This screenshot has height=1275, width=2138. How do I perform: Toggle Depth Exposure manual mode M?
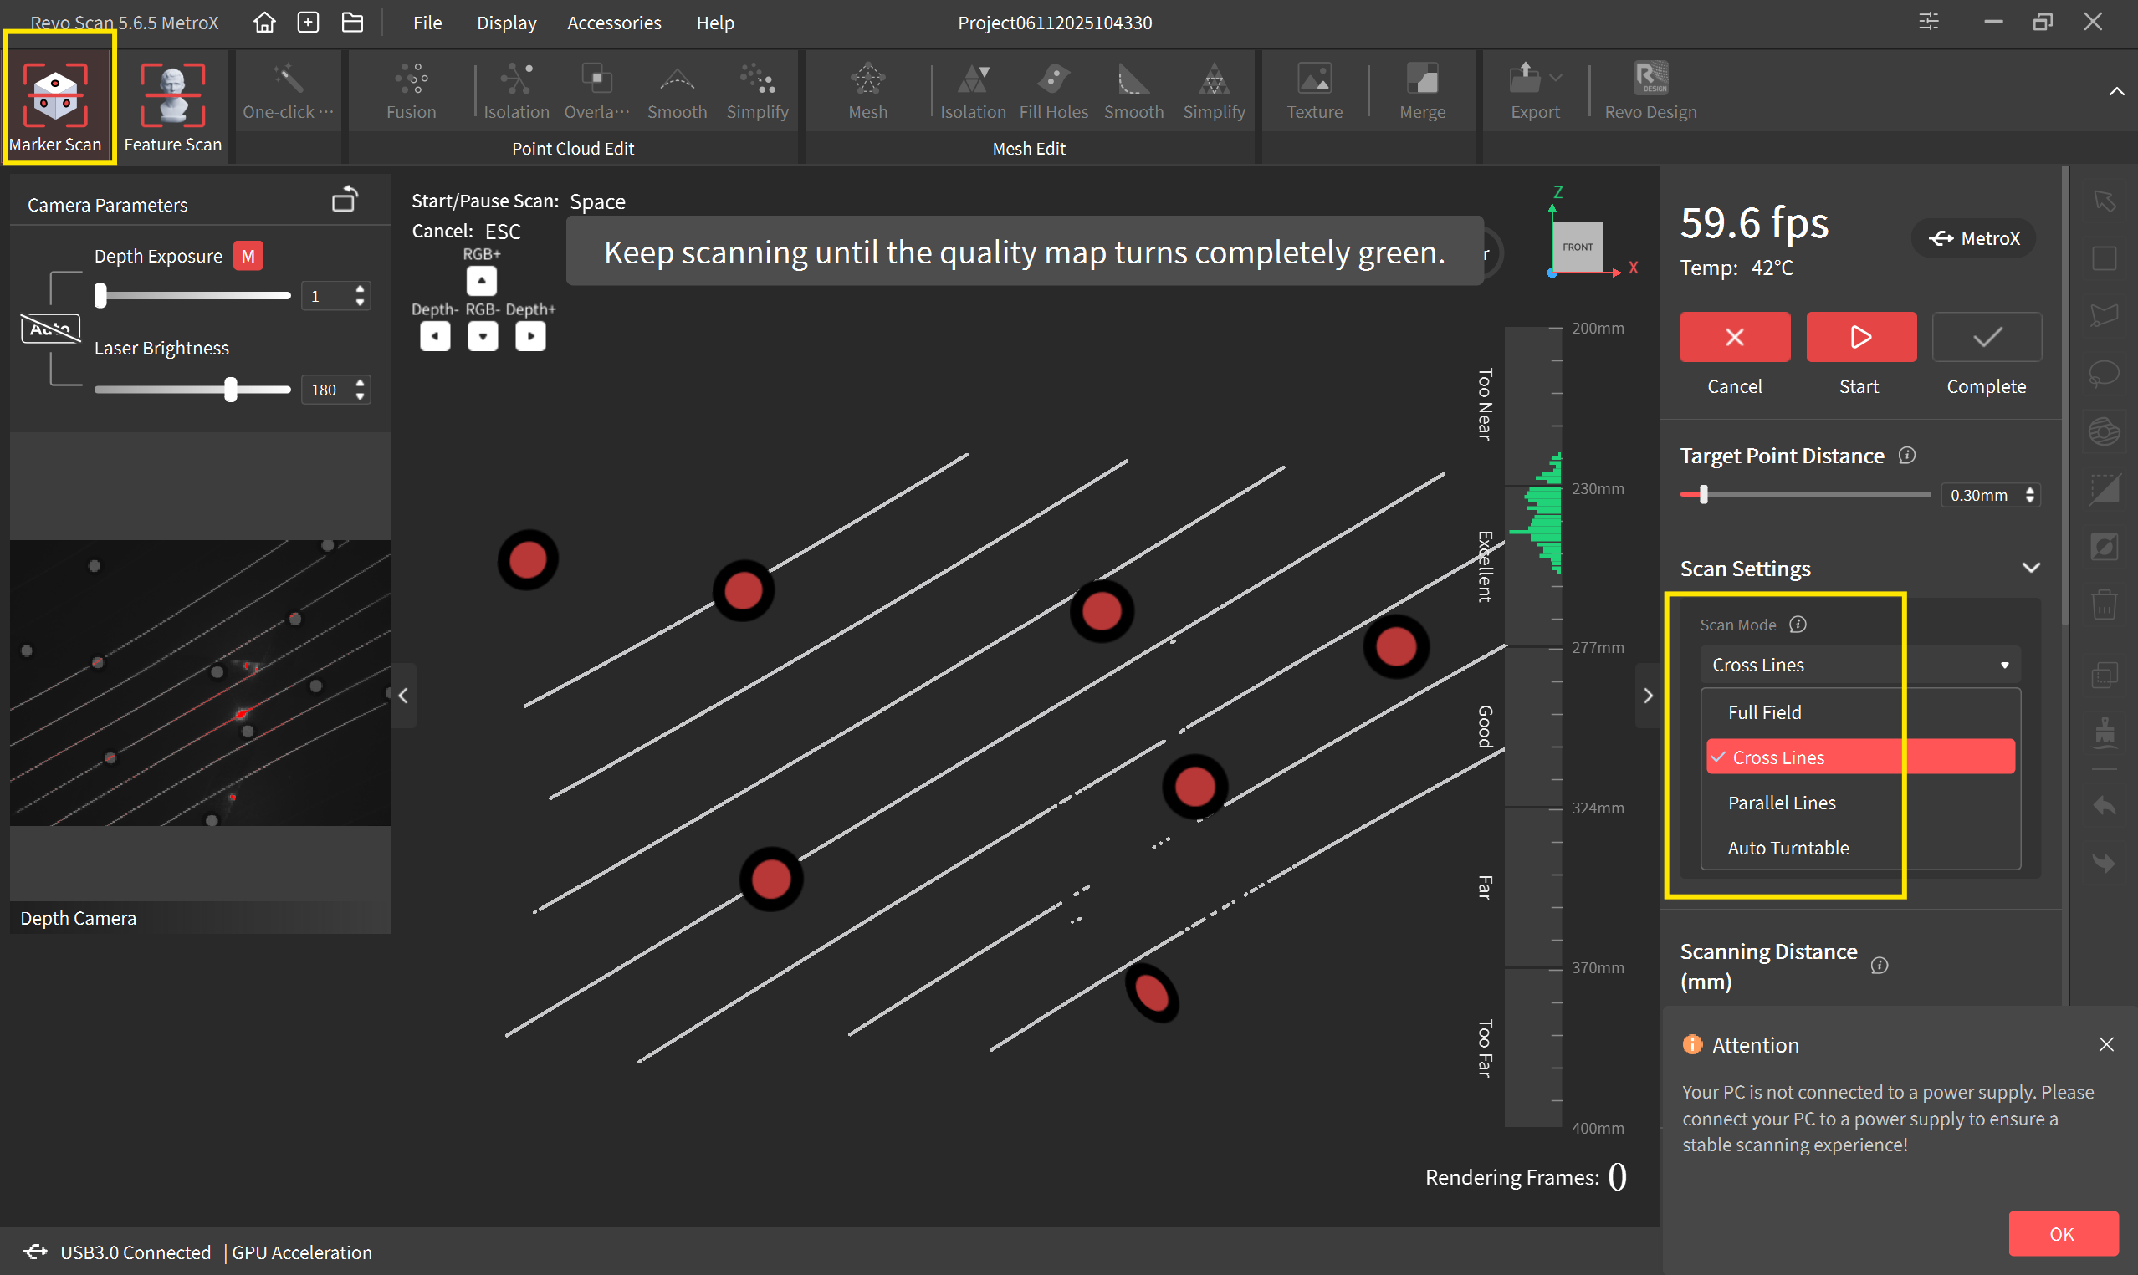(248, 256)
